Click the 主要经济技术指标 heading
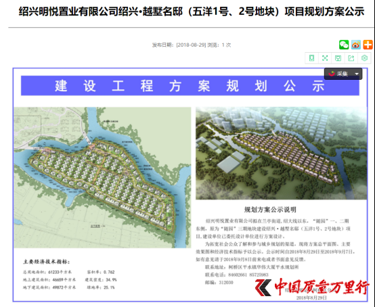Image resolution: width=375 pixels, height=307 pixels. point(47,262)
